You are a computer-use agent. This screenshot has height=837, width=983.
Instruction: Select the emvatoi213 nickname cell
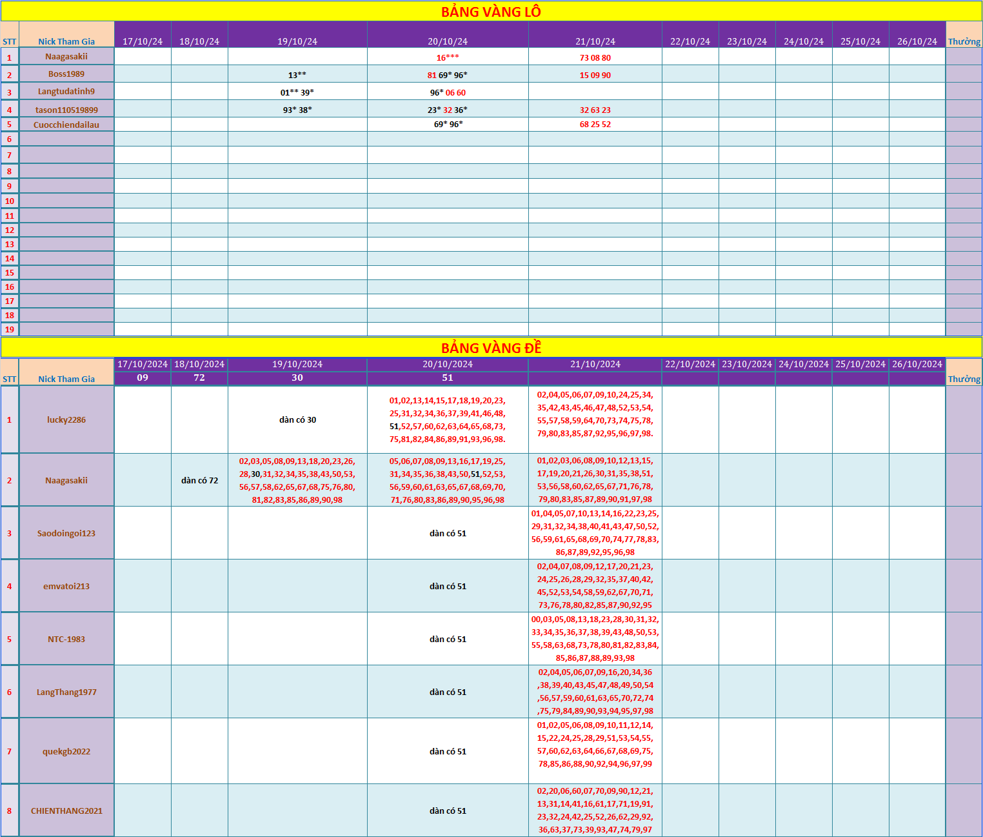click(x=66, y=586)
